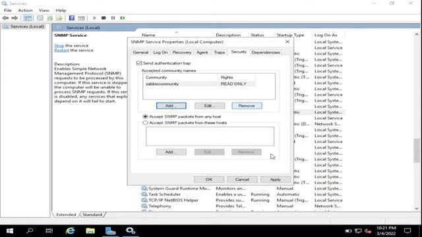
Task: Click the Show/Hide Action Pane toolbar icon
Action: click(81, 18)
